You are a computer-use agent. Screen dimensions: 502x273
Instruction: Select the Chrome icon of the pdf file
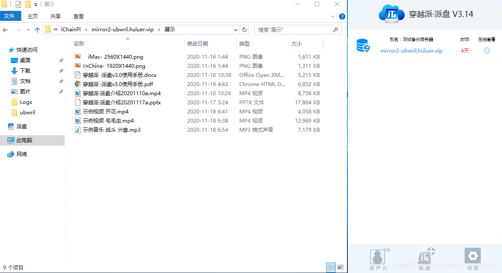pyautogui.click(x=77, y=84)
